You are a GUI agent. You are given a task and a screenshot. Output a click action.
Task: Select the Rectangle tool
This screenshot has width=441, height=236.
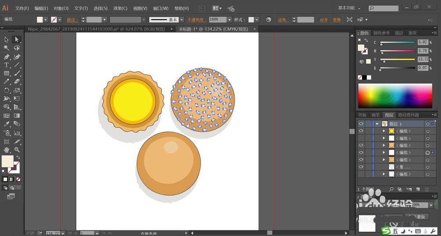click(x=7, y=74)
